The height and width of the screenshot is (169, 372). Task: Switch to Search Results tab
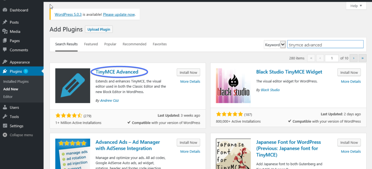66,44
